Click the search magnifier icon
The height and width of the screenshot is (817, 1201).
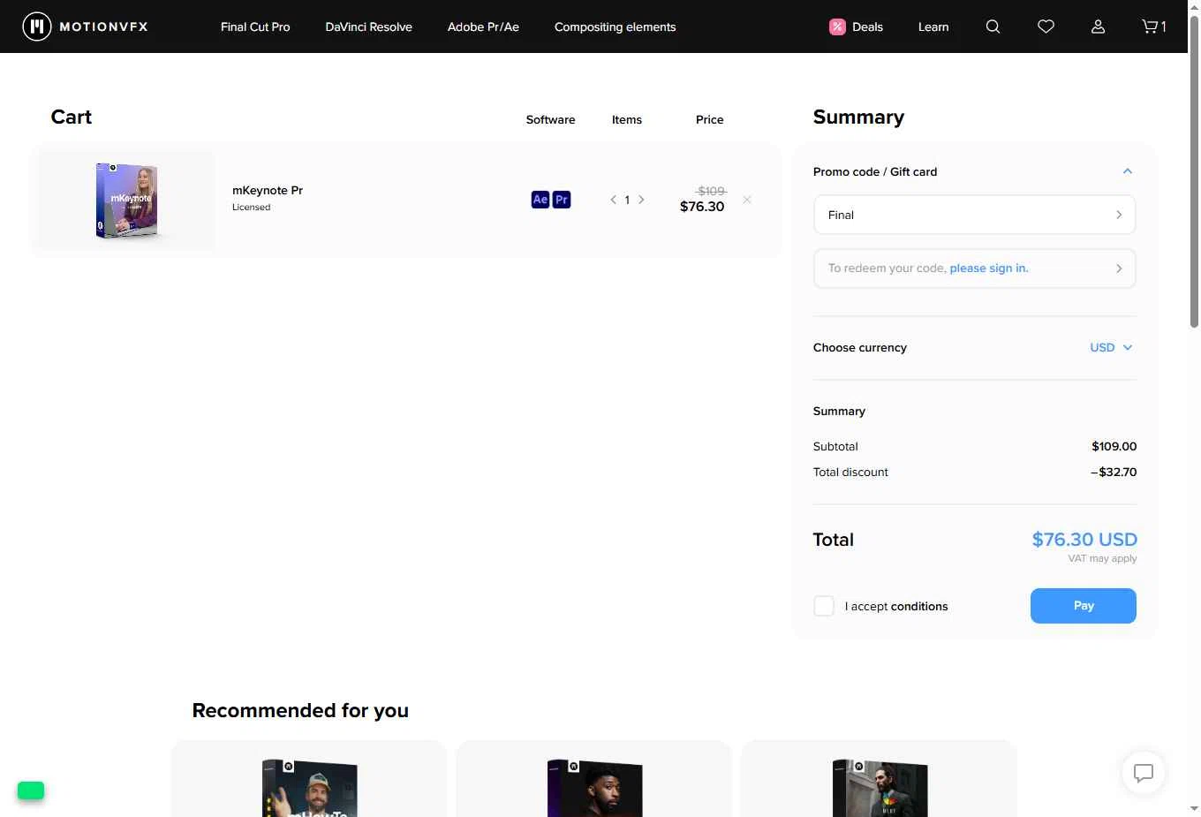coord(993,26)
